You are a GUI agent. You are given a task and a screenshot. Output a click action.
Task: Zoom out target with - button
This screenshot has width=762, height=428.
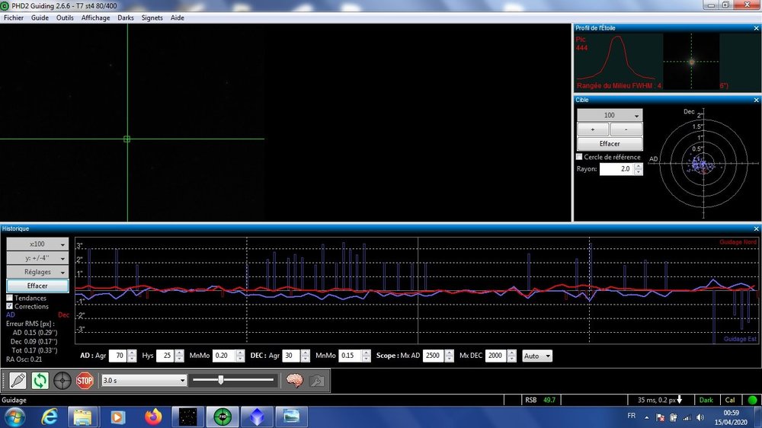coord(626,129)
